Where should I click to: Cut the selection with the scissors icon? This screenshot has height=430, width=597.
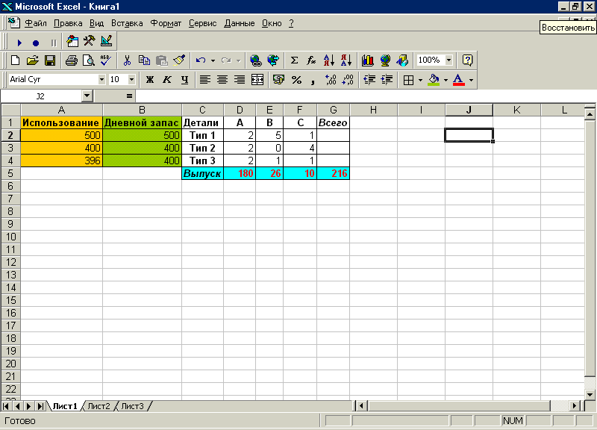127,60
